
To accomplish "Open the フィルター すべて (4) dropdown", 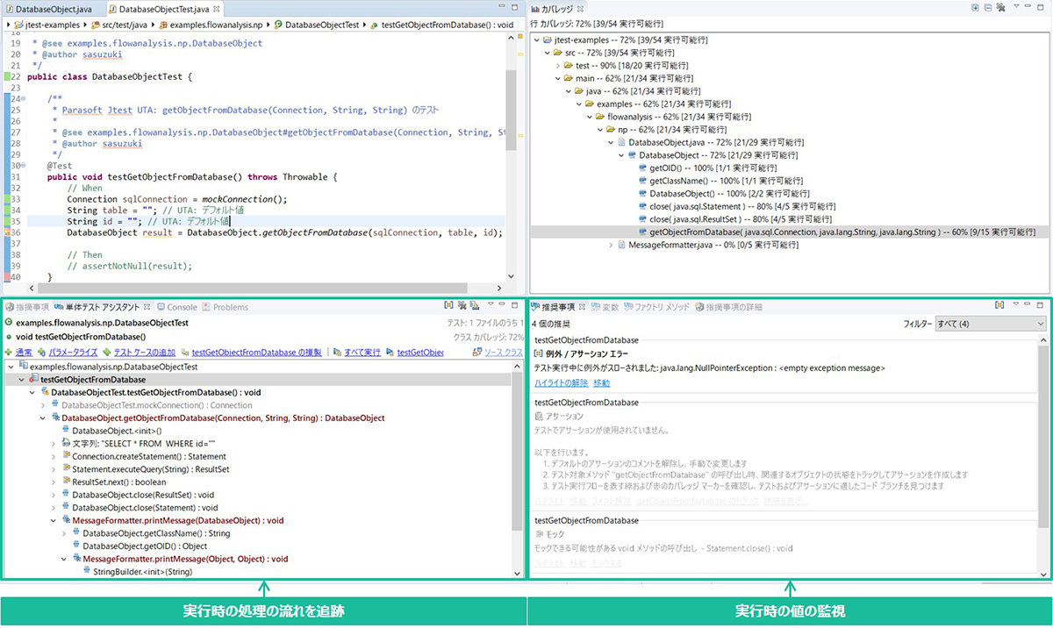I will (992, 324).
